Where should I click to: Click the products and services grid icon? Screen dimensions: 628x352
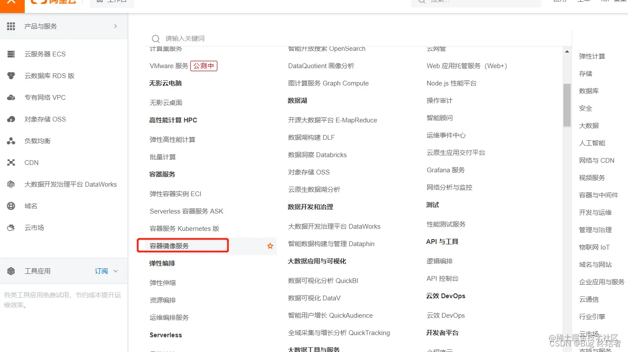(11, 26)
